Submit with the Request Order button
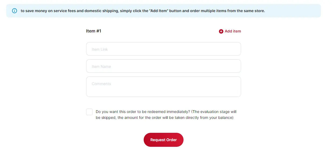Screen dimensions: 332x150 (x=163, y=140)
